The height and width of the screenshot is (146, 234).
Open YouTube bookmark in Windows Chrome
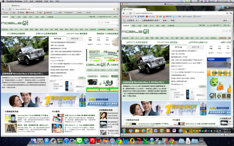pyautogui.click(x=150, y=16)
